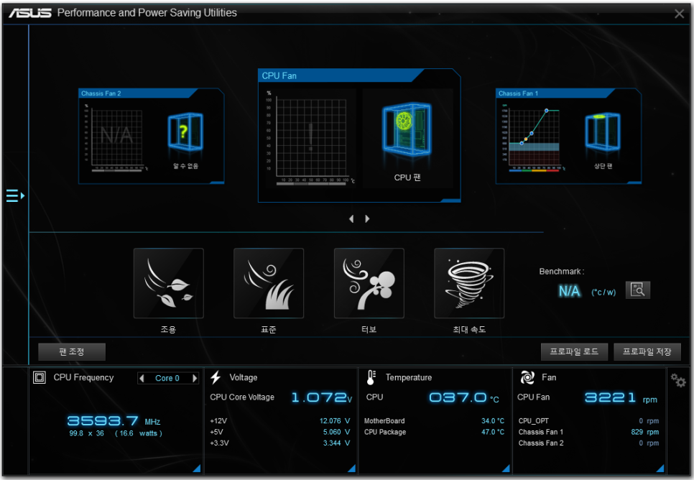The height and width of the screenshot is (480, 694).
Task: Switch to next CPU core
Action: coord(194,378)
